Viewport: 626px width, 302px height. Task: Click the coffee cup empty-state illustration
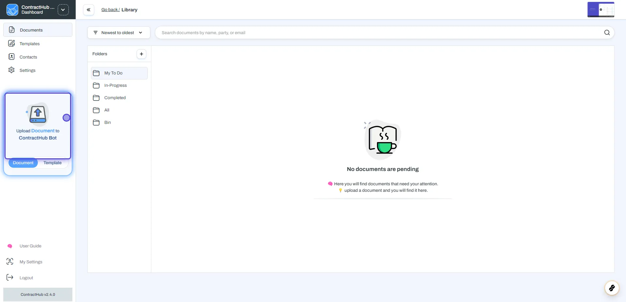(x=383, y=140)
